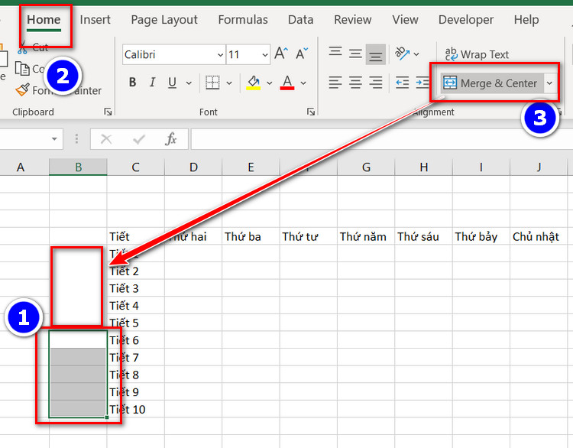This screenshot has width=573, height=448.
Task: Select Middle Align icon
Action: click(355, 54)
